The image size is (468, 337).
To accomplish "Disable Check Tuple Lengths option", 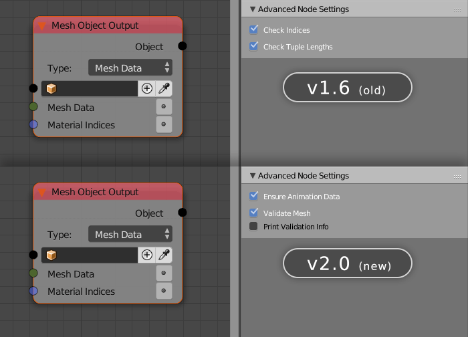I will pyautogui.click(x=253, y=46).
